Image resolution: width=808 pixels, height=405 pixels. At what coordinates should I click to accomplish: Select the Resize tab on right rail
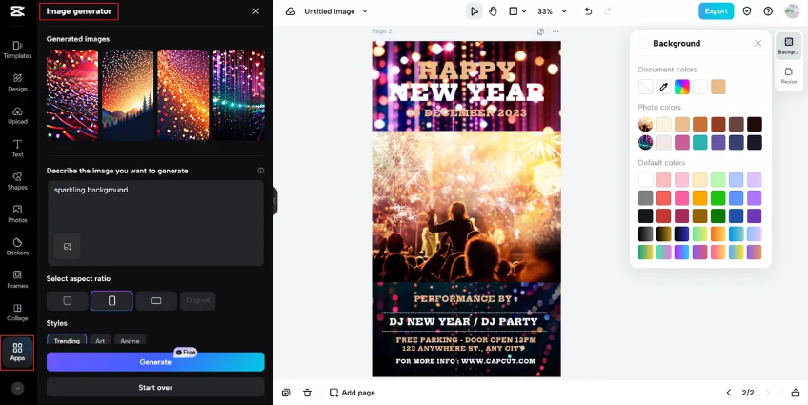coord(788,75)
